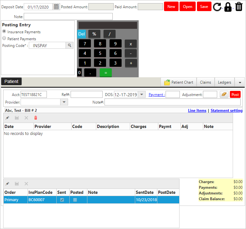Click calculator green equals key
The image size is (246, 229).
pos(106,73)
